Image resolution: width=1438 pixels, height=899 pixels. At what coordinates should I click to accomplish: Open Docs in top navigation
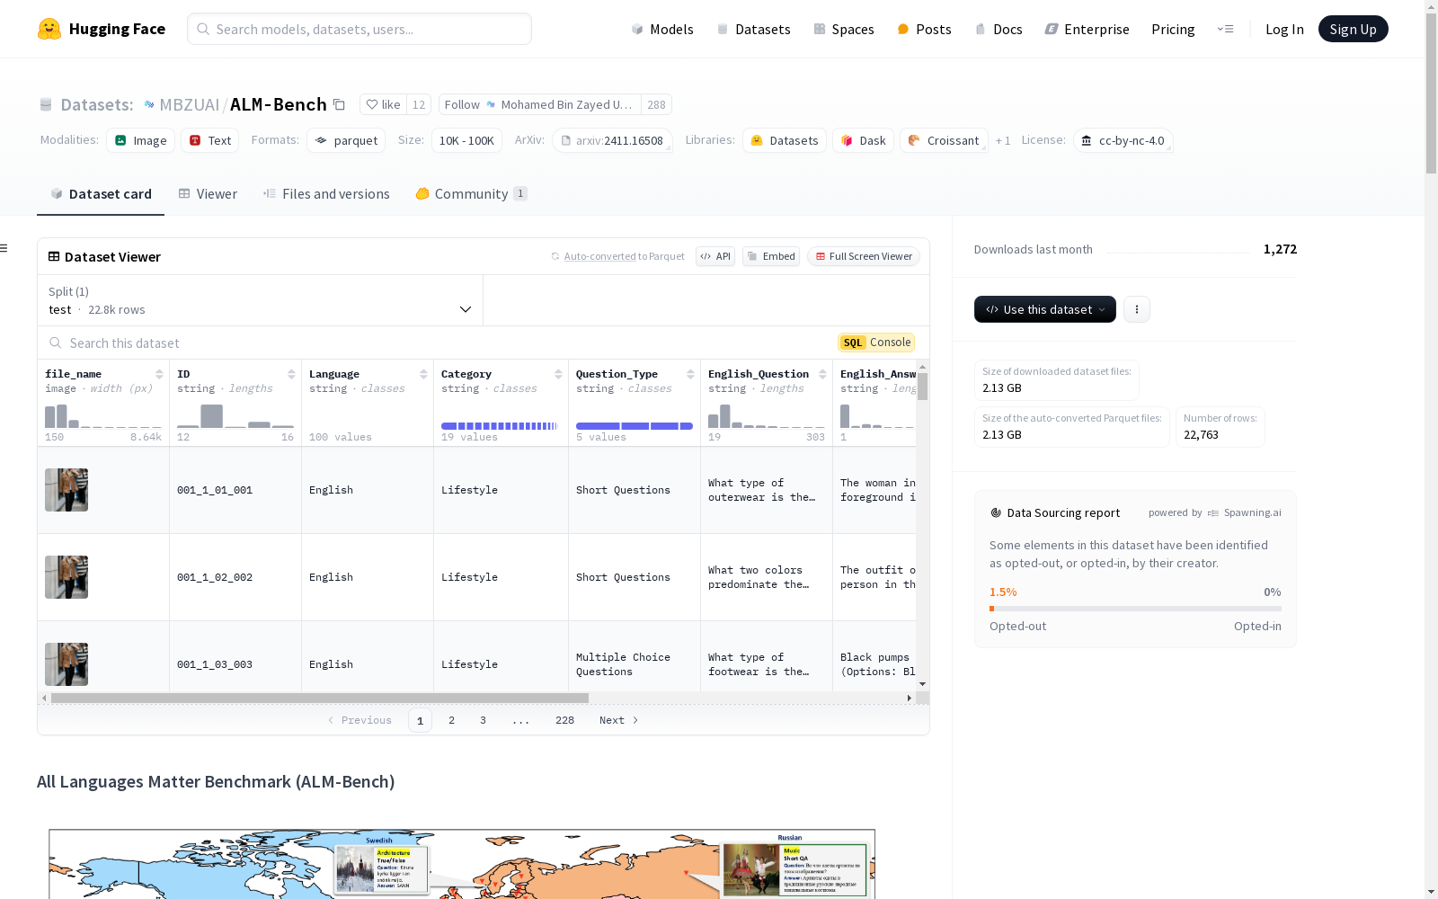[x=999, y=29]
